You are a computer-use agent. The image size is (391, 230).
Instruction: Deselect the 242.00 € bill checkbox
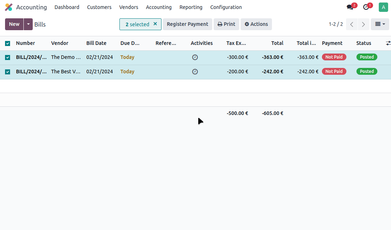point(8,72)
